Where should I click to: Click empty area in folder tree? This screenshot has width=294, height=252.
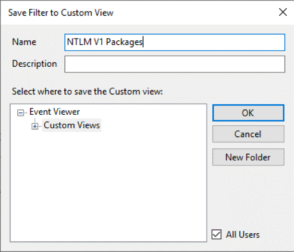pos(109,185)
